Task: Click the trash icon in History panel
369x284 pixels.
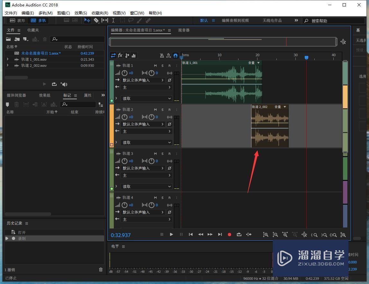Action: (x=101, y=270)
